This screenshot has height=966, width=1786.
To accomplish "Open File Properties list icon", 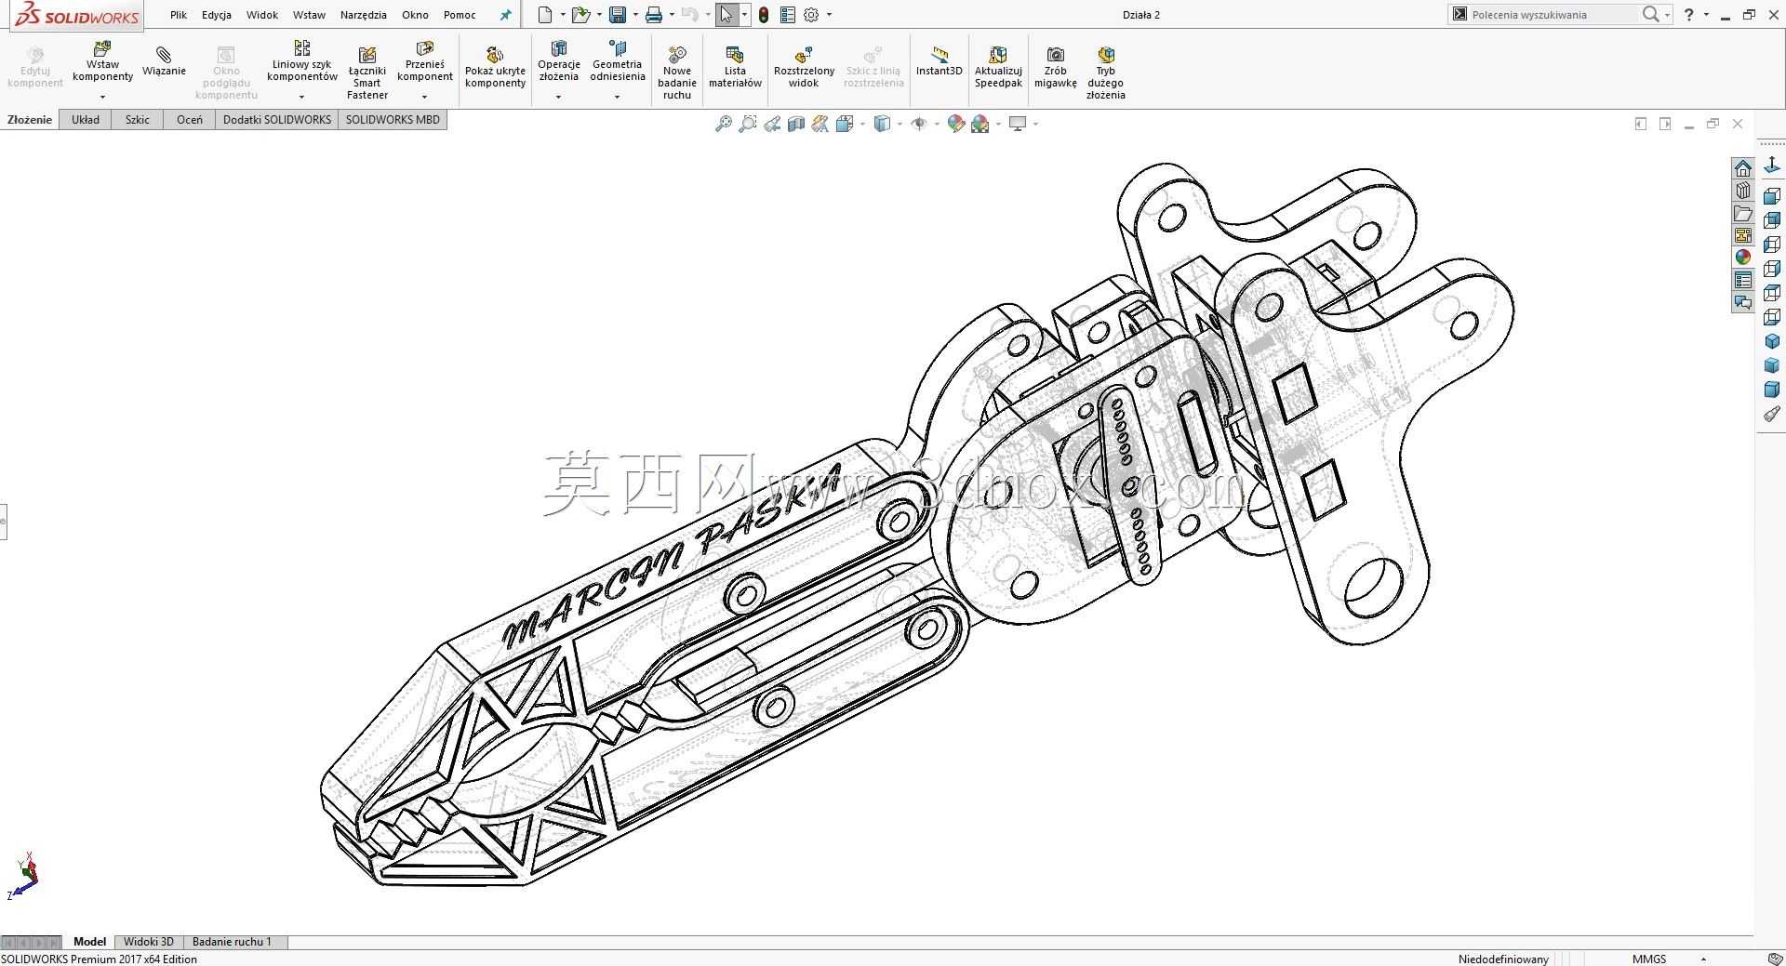I will 787,15.
